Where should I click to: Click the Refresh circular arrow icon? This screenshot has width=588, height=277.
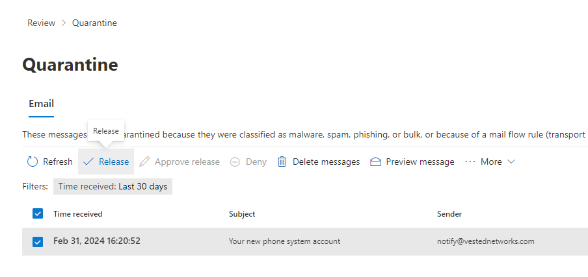pos(33,162)
